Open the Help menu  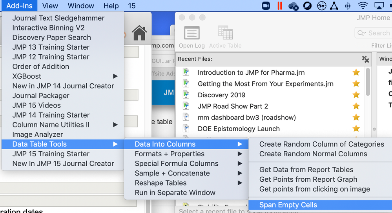coord(111,6)
